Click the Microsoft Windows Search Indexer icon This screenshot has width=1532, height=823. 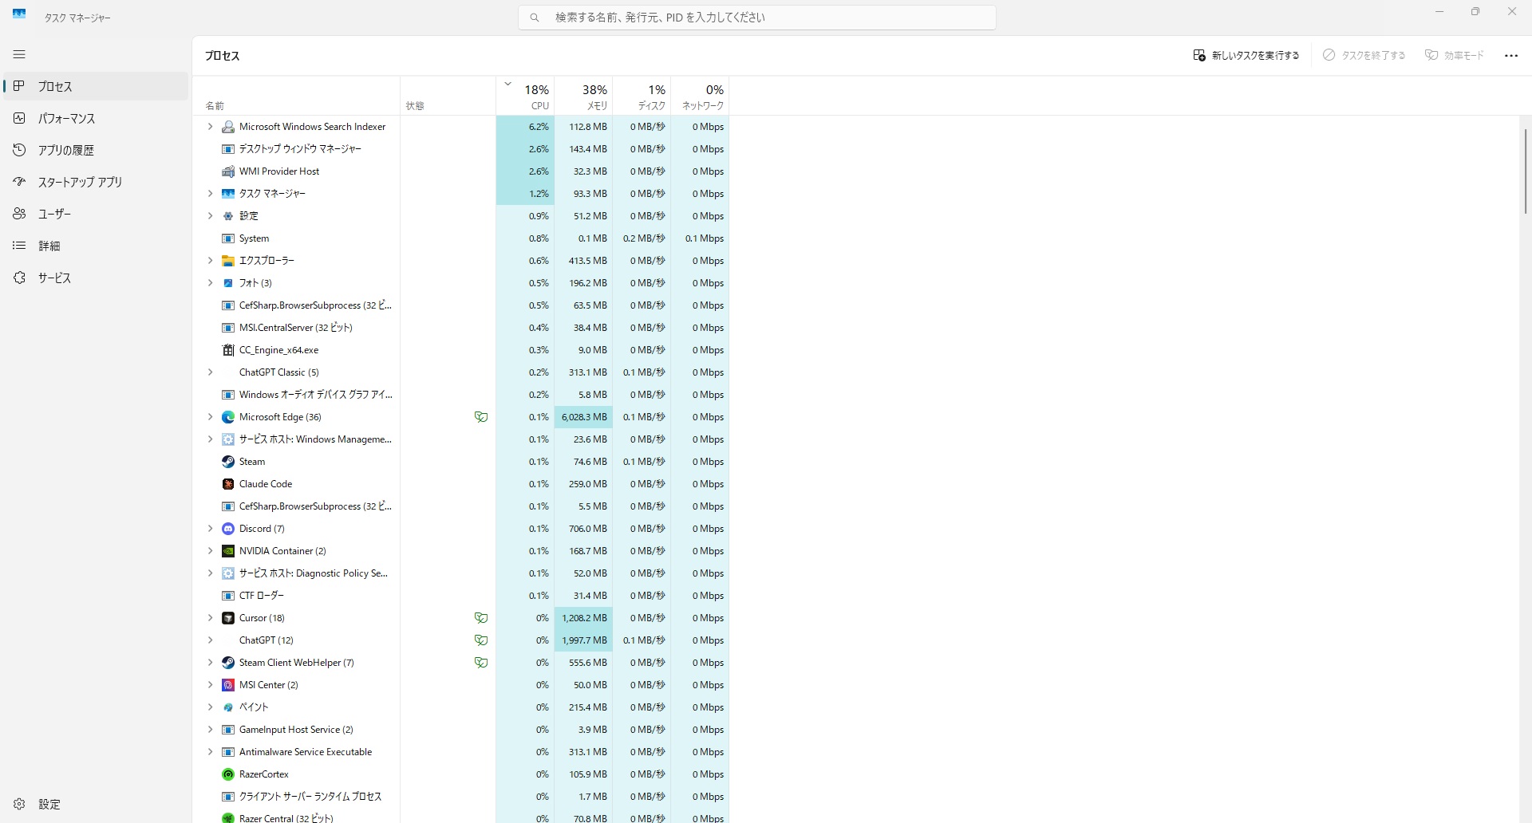point(227,127)
